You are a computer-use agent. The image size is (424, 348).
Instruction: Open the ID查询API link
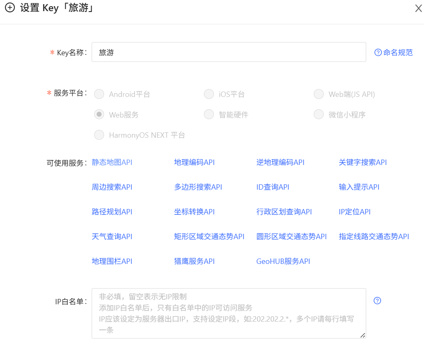[x=273, y=187]
